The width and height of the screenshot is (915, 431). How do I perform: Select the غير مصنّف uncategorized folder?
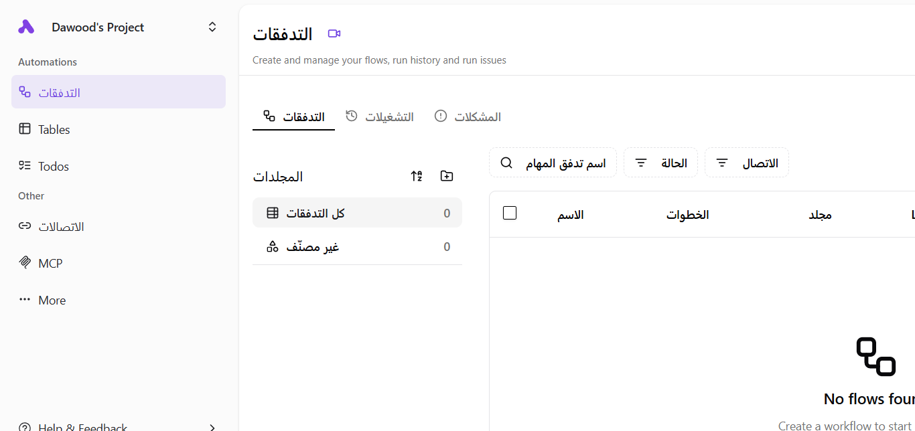[x=357, y=247]
